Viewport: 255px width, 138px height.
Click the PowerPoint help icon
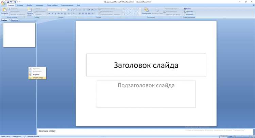(254, 5)
